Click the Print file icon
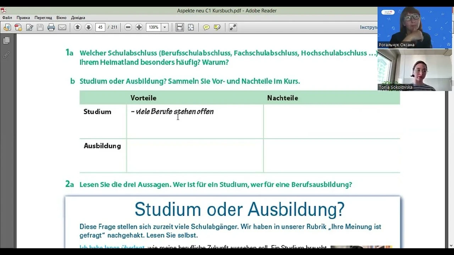 [51, 27]
